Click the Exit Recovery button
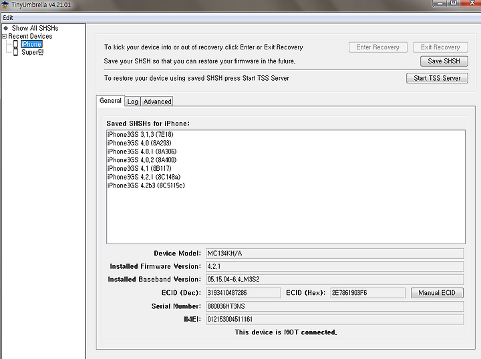481x359 pixels. pos(440,47)
